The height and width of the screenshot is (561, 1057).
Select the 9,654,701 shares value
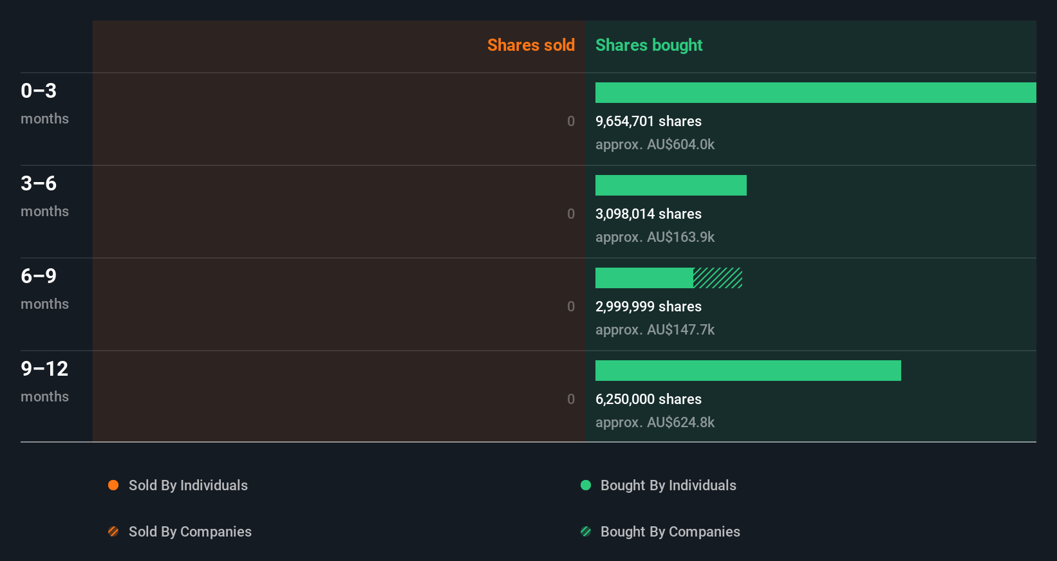[648, 121]
